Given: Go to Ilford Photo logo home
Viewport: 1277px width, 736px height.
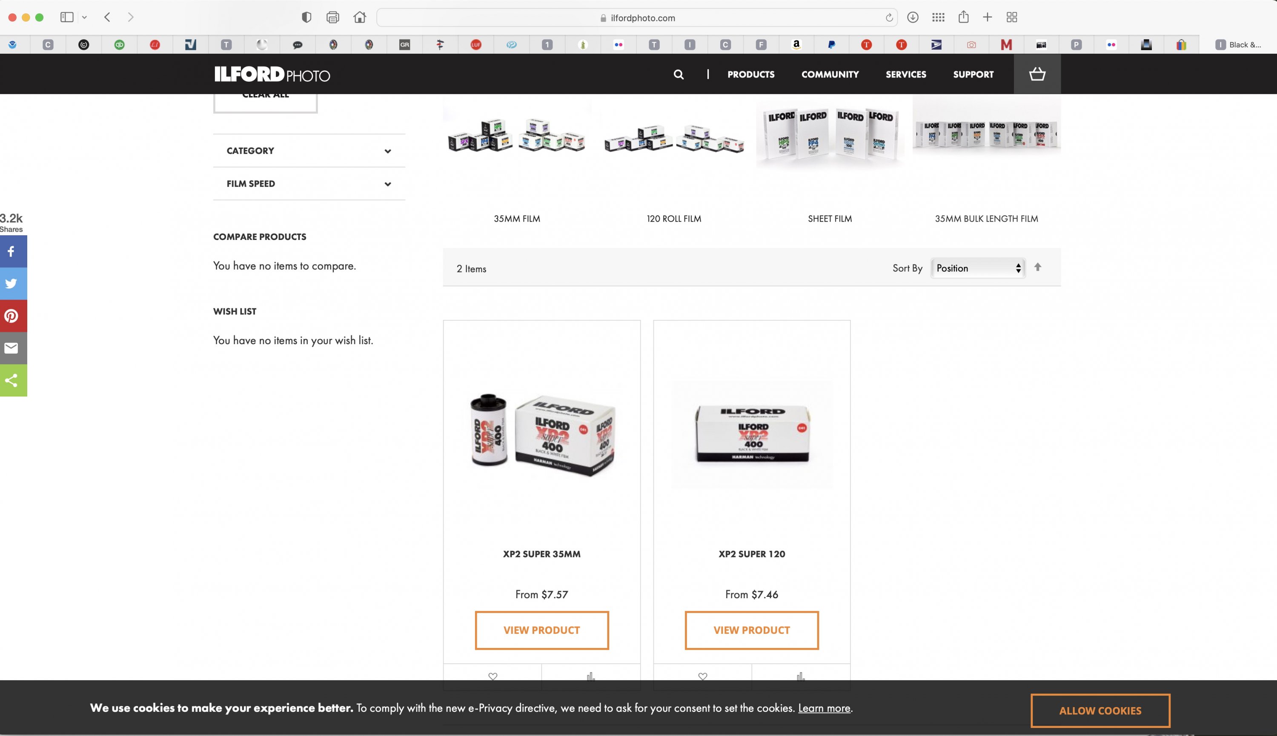Looking at the screenshot, I should [x=272, y=74].
